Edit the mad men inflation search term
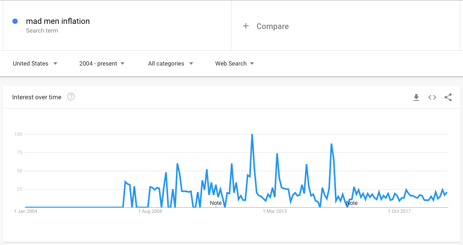The image size is (463, 245). tap(58, 21)
